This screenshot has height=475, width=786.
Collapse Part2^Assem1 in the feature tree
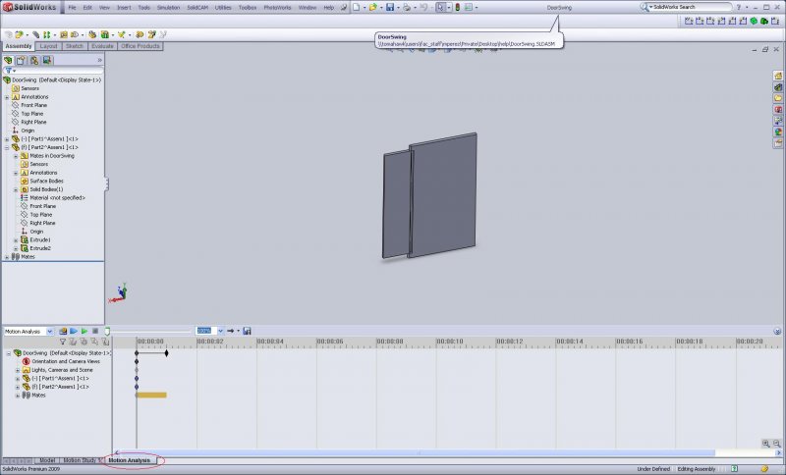point(7,147)
